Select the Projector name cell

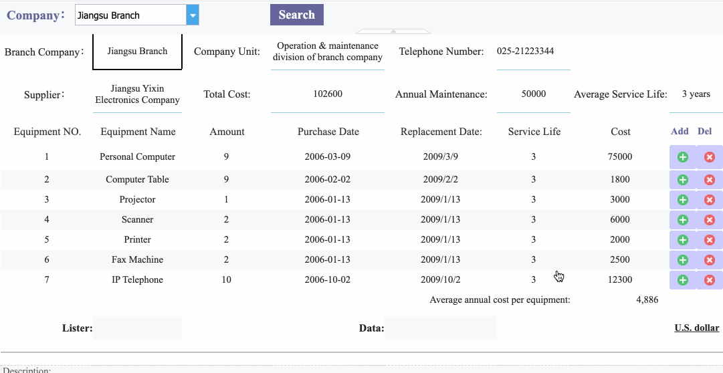point(137,200)
